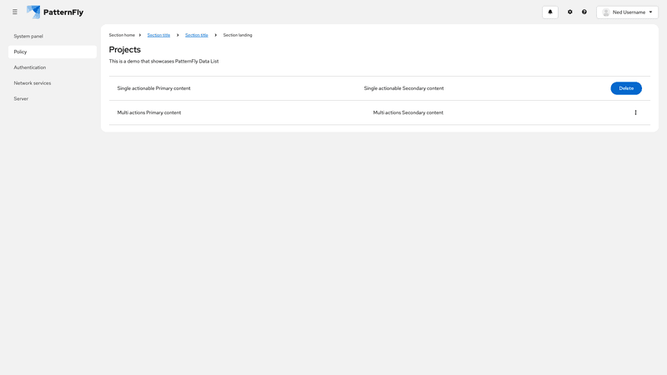
Task: Follow the first Section title breadcrumb link
Action: tap(158, 35)
